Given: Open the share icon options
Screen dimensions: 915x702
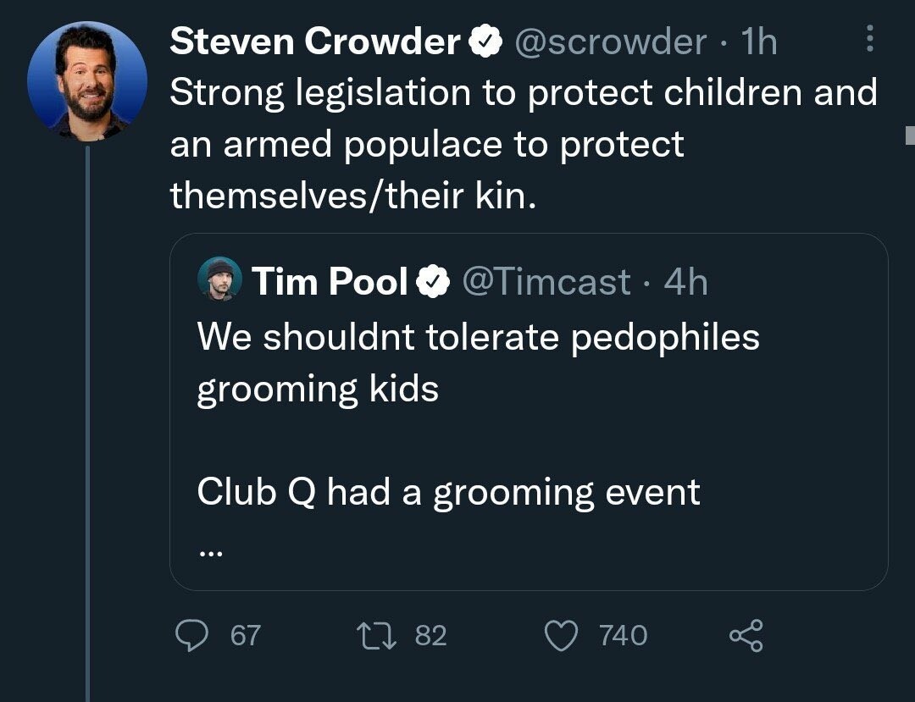Looking at the screenshot, I should pos(746,635).
